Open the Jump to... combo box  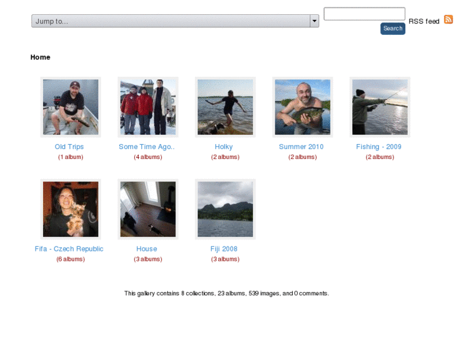click(175, 21)
